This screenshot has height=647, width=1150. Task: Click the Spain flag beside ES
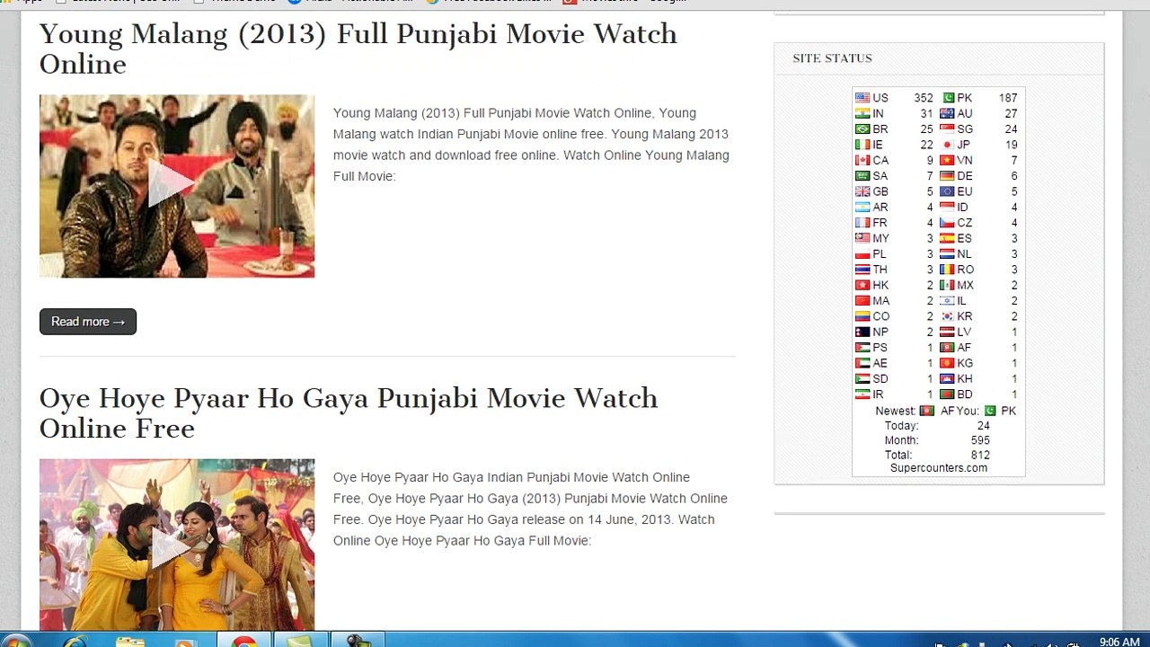(947, 238)
